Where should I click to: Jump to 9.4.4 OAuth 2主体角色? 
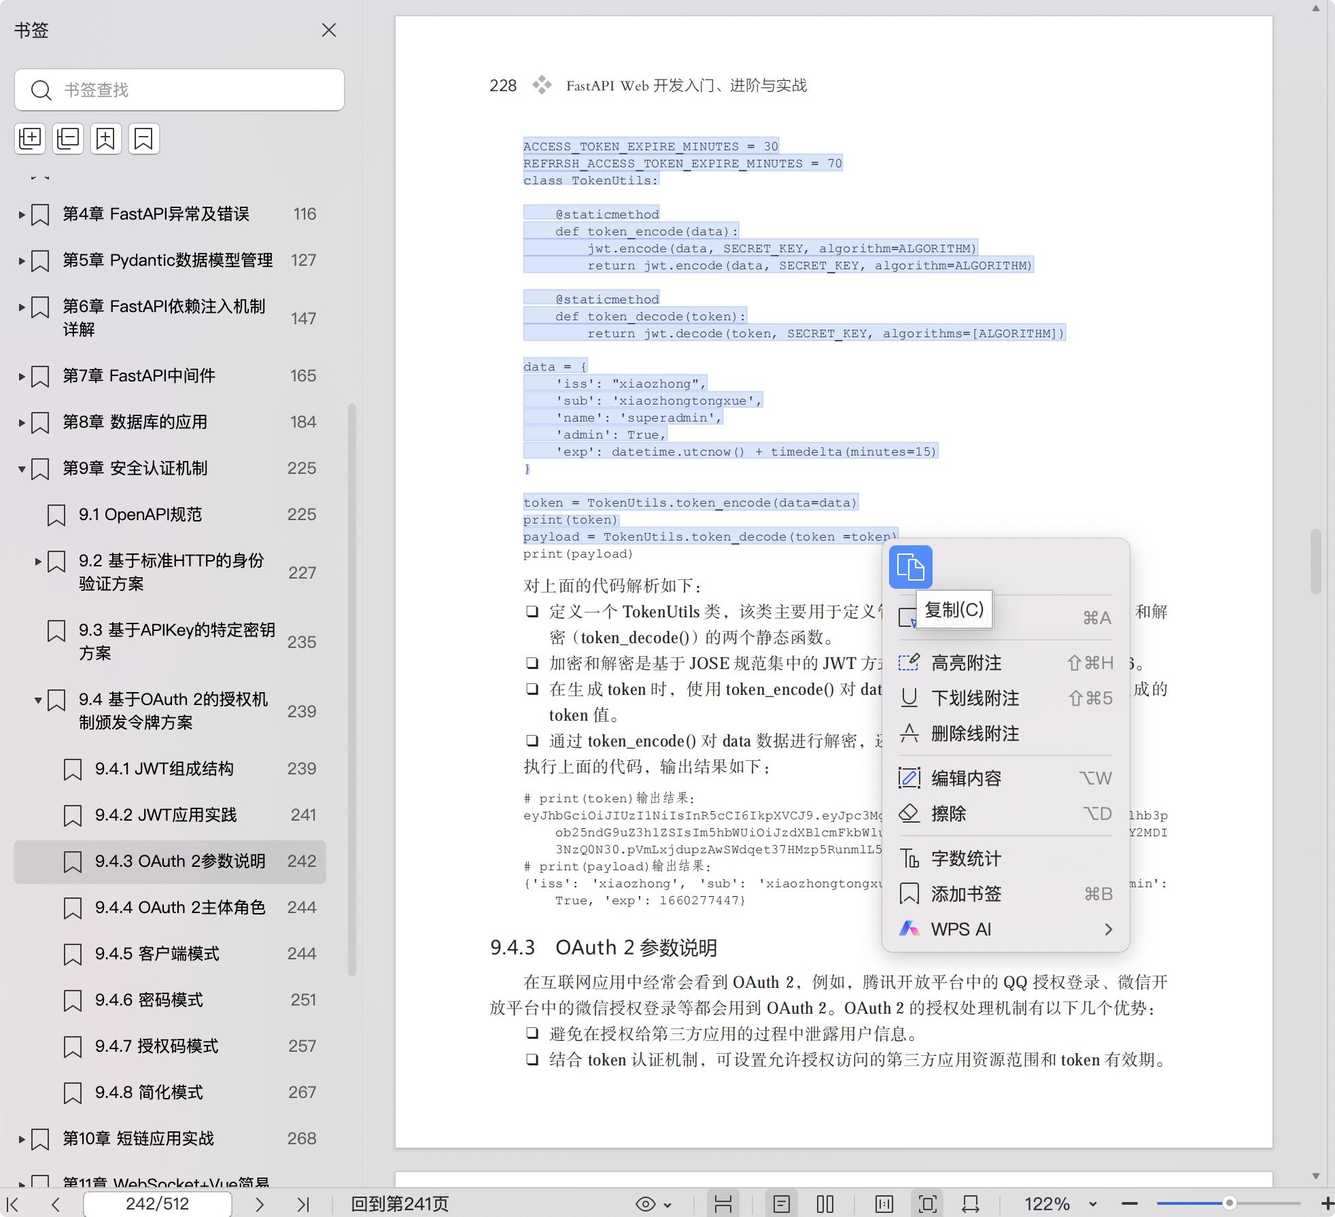pyautogui.click(x=170, y=908)
